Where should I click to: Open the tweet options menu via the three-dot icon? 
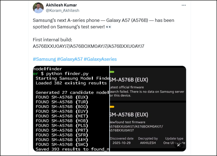[184, 5]
